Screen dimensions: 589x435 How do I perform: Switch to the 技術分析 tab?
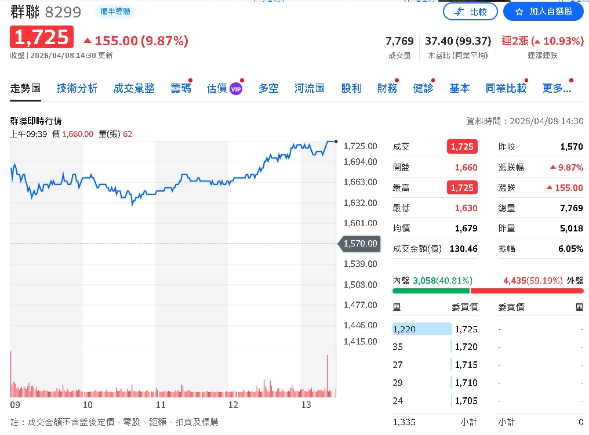point(77,88)
